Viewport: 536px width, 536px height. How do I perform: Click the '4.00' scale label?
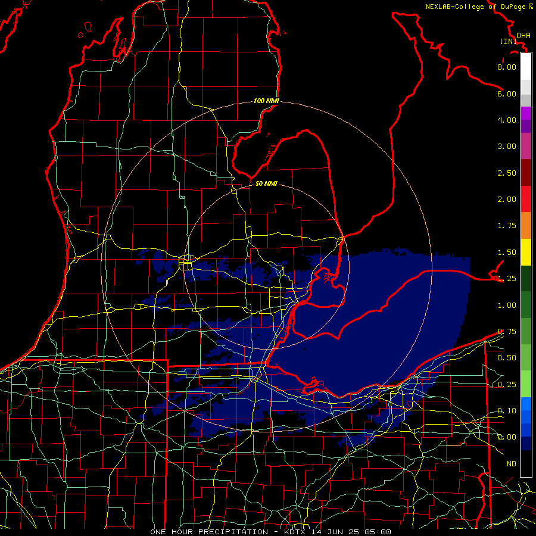(507, 120)
